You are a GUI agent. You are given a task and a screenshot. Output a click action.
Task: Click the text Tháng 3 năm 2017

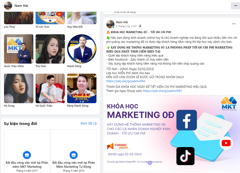pyautogui.click(x=27, y=171)
